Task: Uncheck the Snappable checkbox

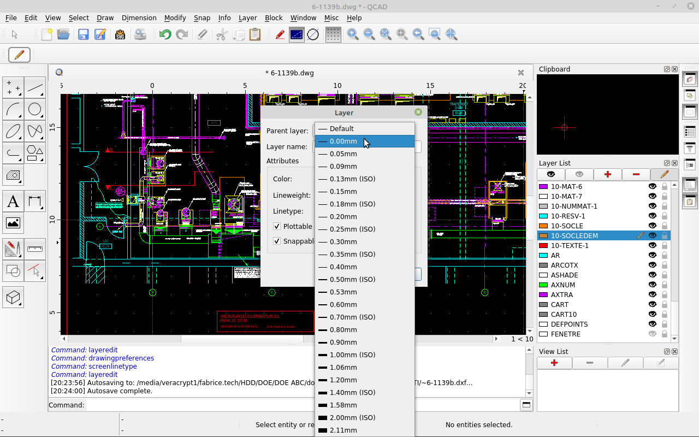Action: (x=277, y=241)
